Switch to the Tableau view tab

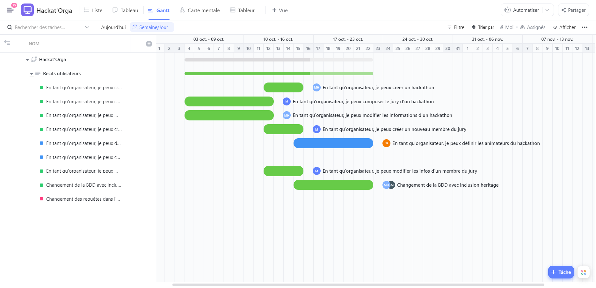click(x=126, y=10)
